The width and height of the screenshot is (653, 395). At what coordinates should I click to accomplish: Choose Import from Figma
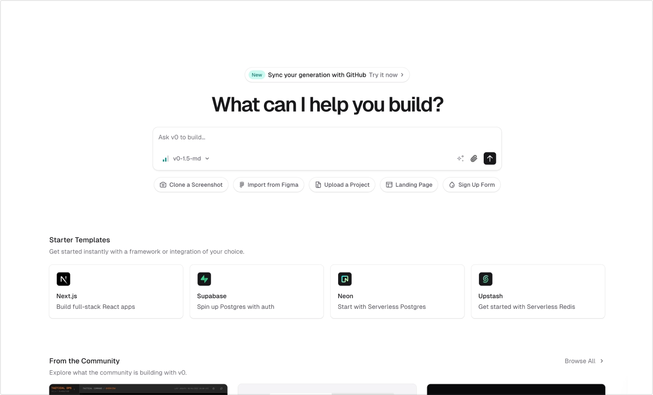(269, 185)
